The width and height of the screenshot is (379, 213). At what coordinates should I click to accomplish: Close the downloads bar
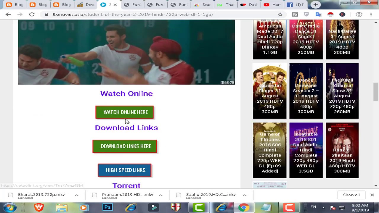[x=372, y=195]
